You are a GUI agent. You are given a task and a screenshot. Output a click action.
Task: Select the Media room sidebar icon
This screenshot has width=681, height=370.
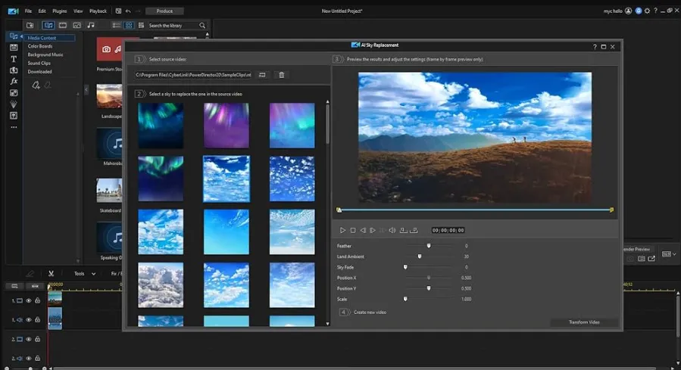coord(14,36)
